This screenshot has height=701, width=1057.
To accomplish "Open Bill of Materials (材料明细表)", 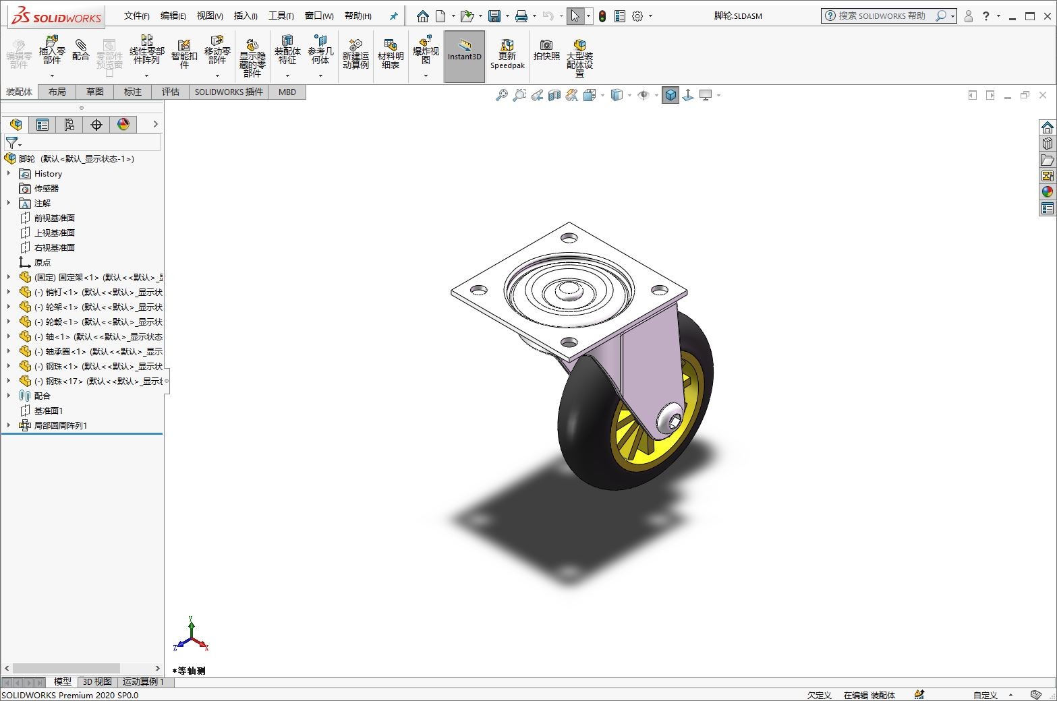I will click(x=391, y=53).
